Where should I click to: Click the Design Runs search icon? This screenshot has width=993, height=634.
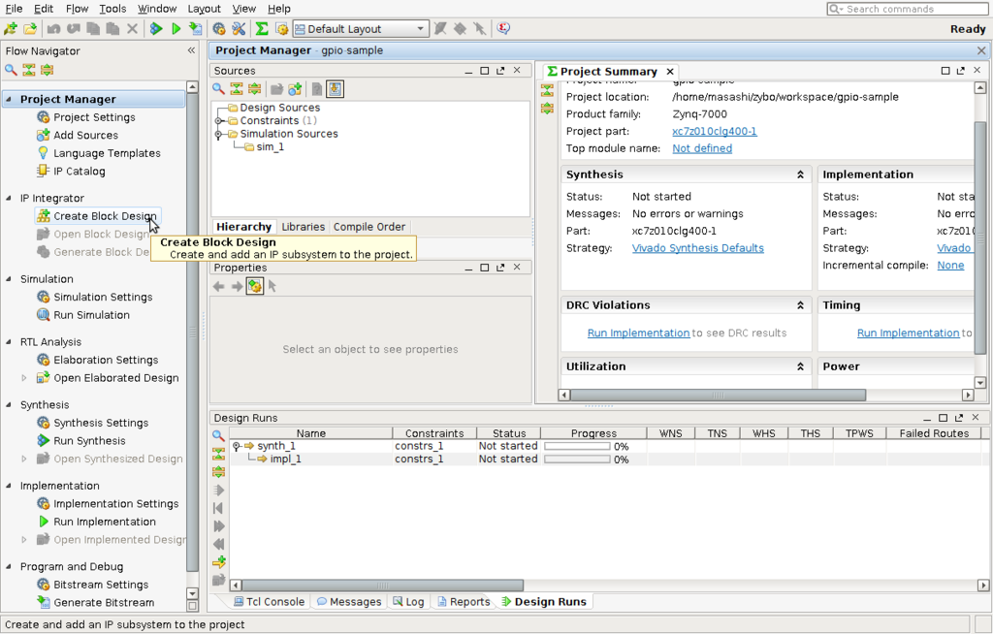click(x=218, y=436)
